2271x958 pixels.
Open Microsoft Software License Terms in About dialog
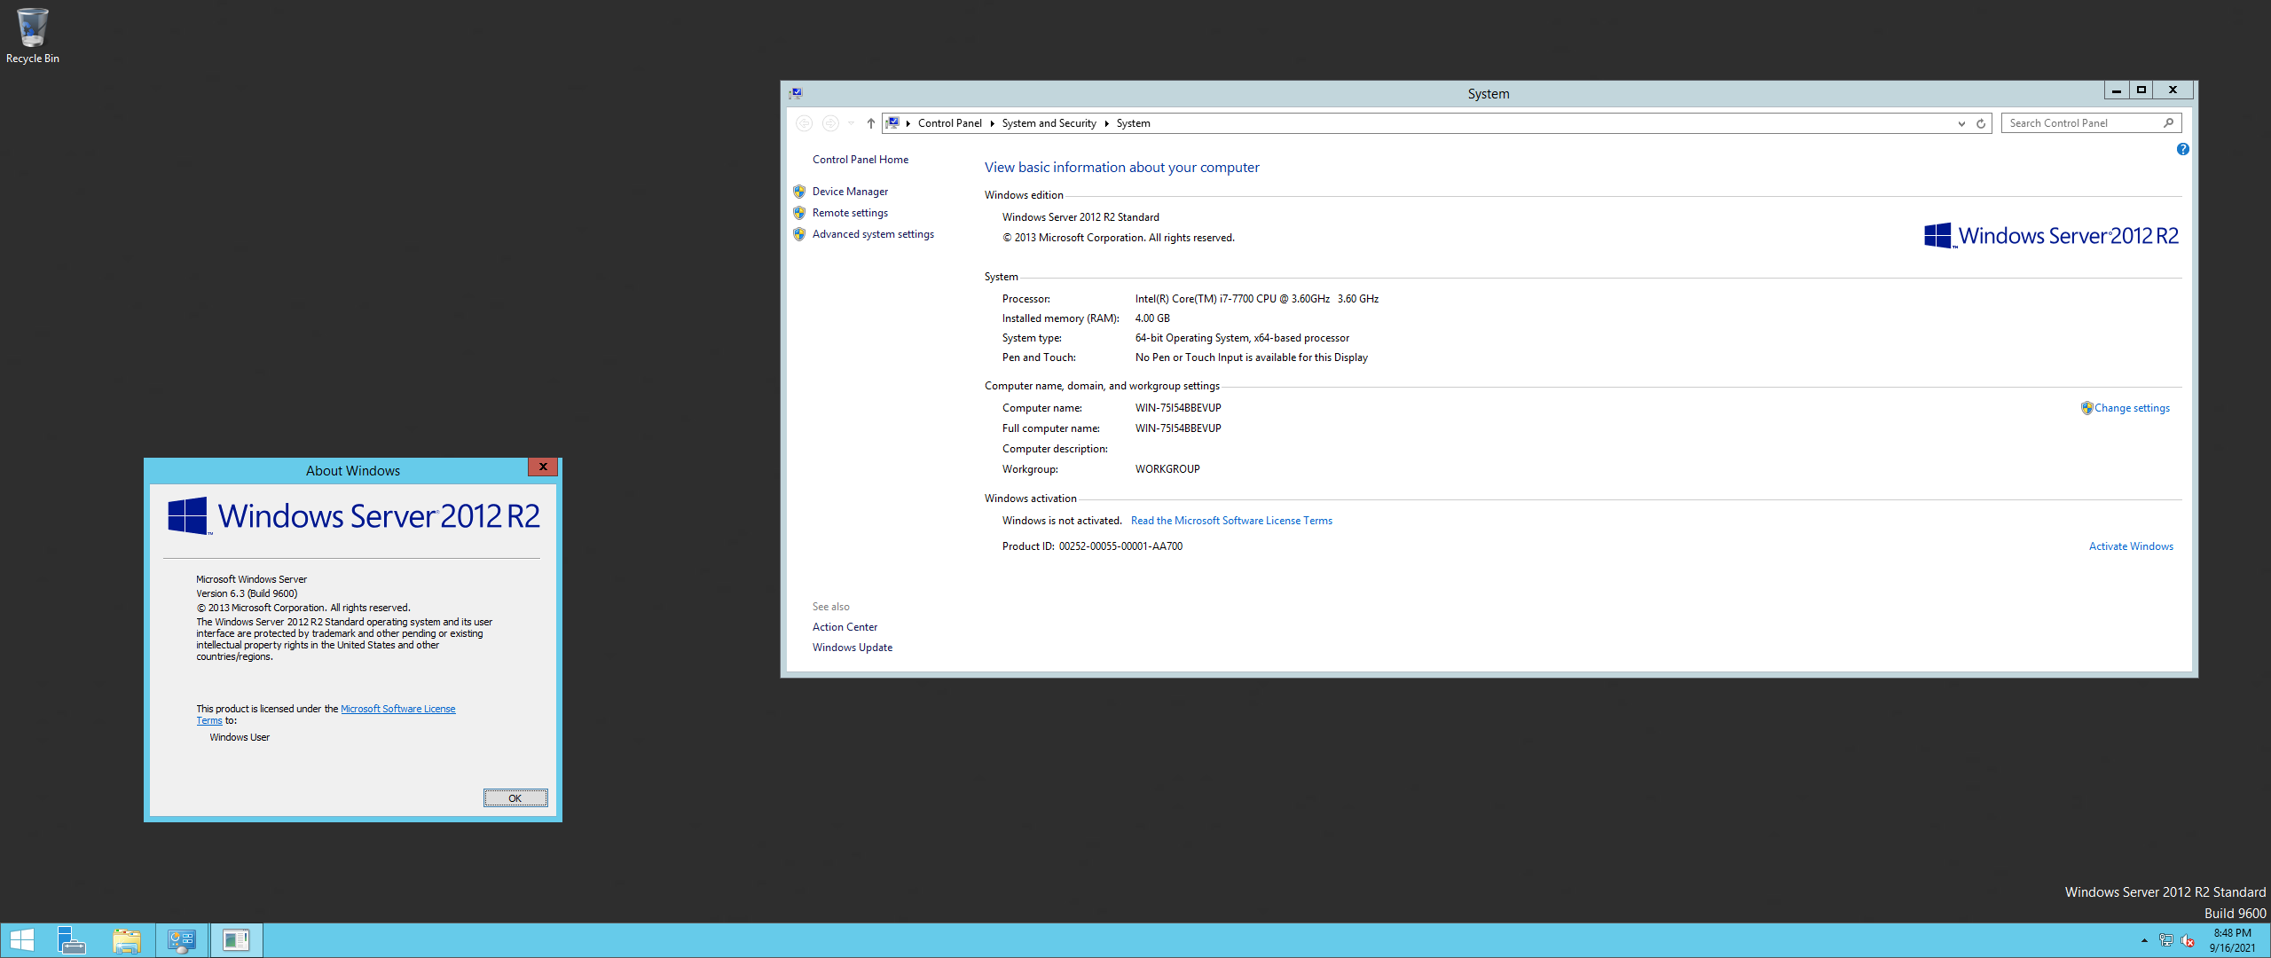coord(398,709)
